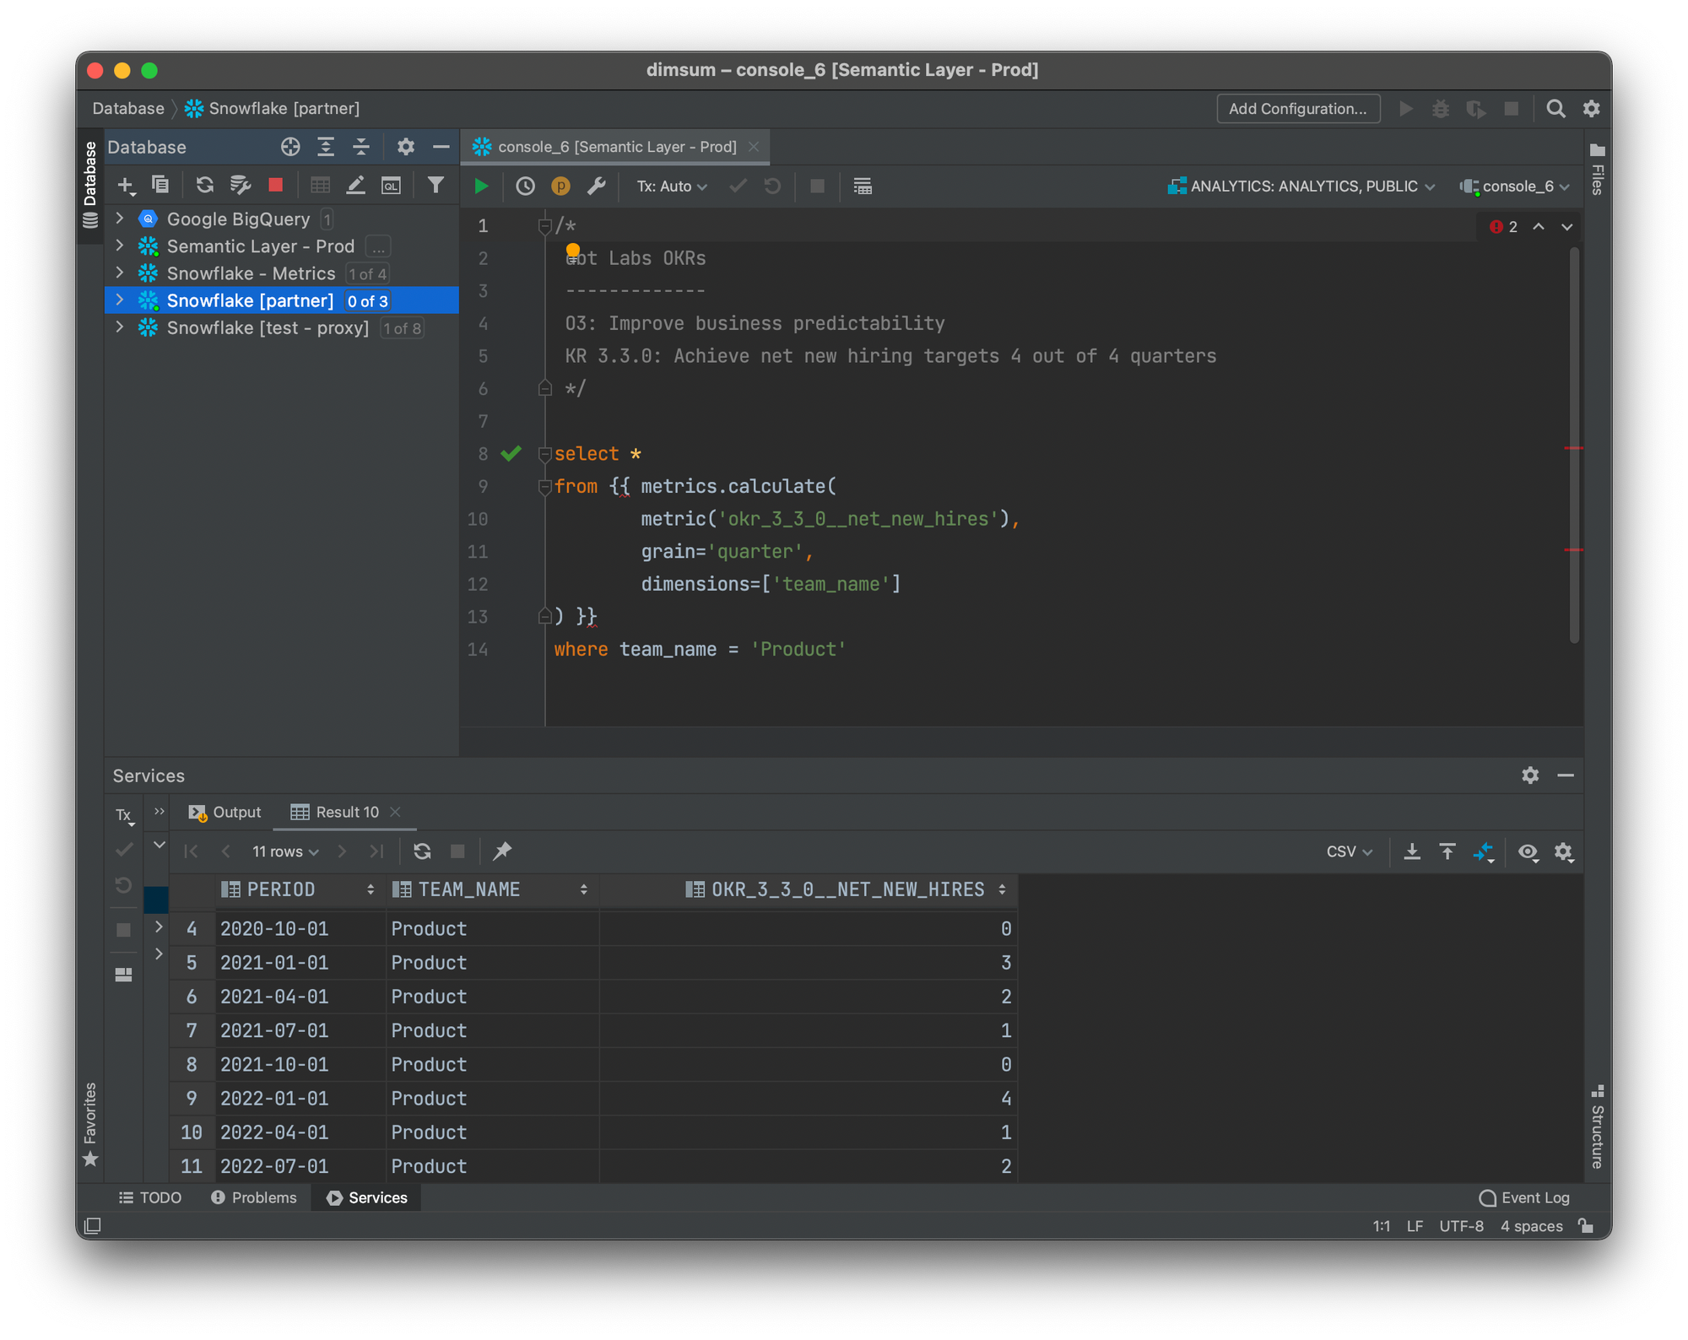
Task: Open the Problems tool window
Action: pos(253,1198)
